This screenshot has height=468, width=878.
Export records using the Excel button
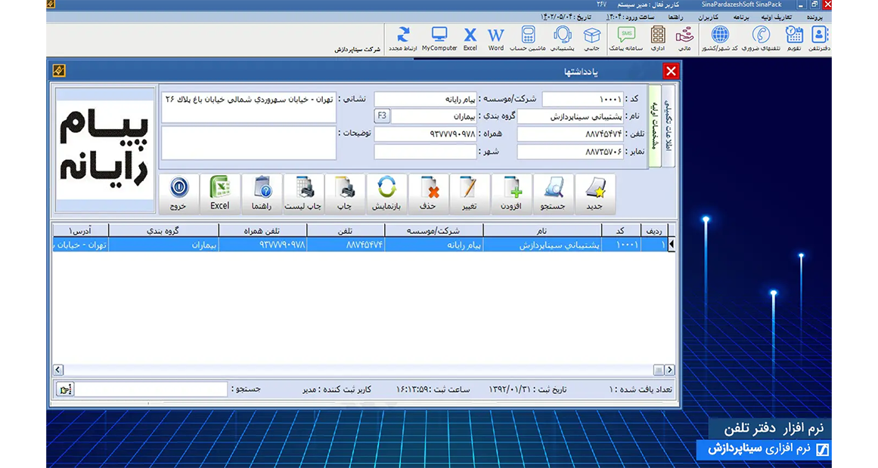(x=219, y=192)
